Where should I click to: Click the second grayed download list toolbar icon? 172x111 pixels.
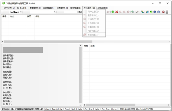point(124,12)
